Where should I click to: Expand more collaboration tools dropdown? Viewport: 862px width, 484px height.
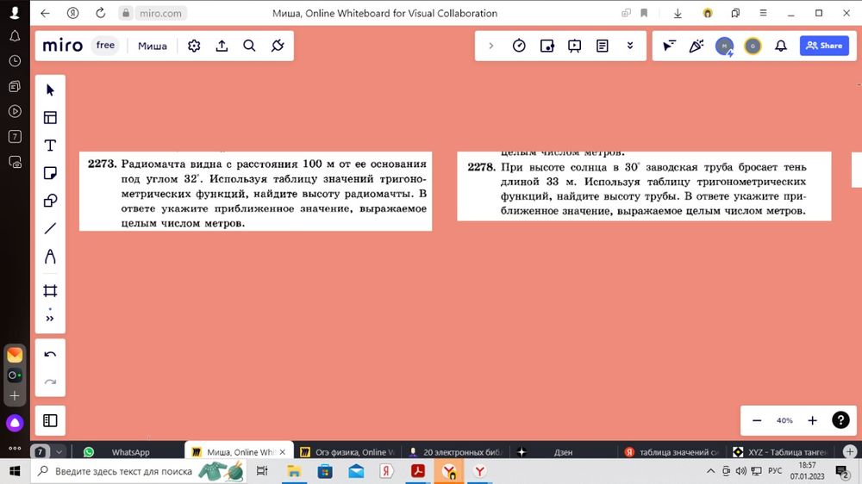click(630, 46)
